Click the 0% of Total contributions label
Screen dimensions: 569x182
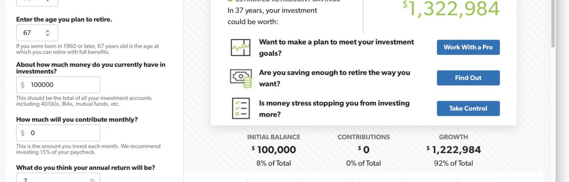[x=363, y=163]
